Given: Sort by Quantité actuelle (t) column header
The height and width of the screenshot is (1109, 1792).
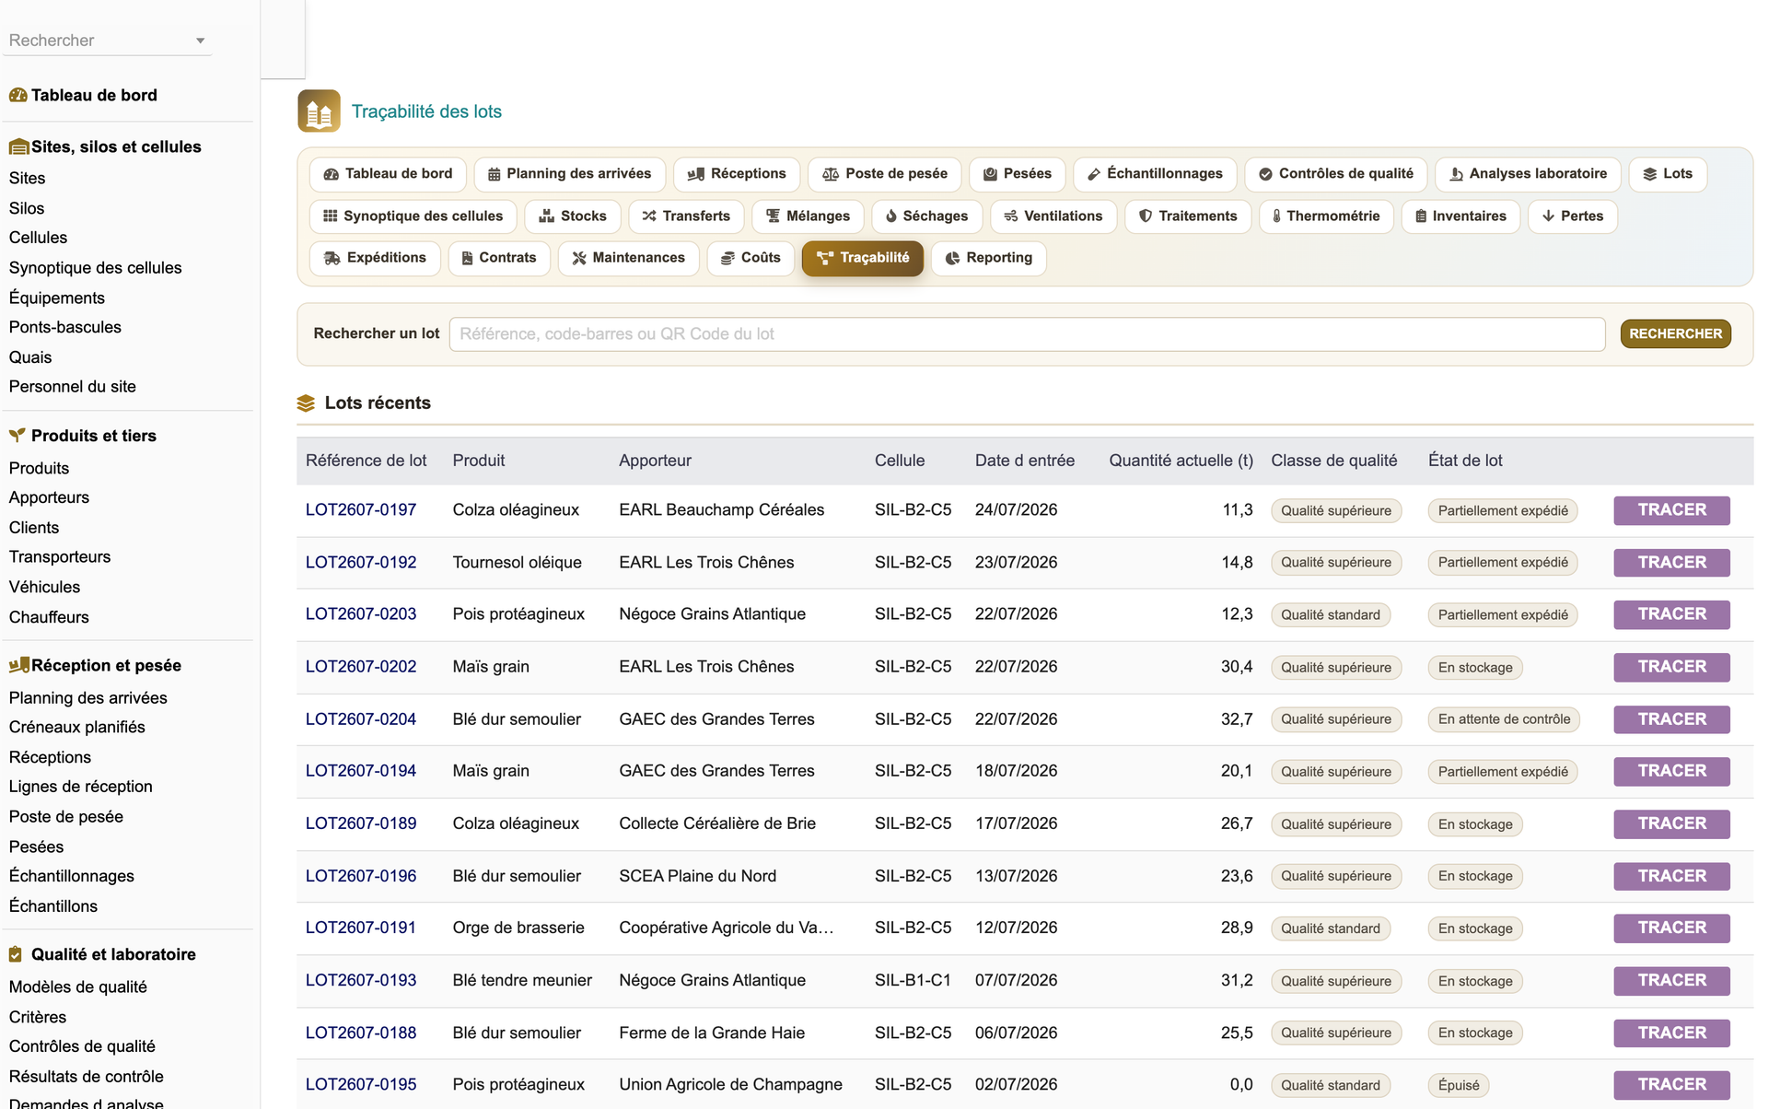Looking at the screenshot, I should click(x=1181, y=461).
